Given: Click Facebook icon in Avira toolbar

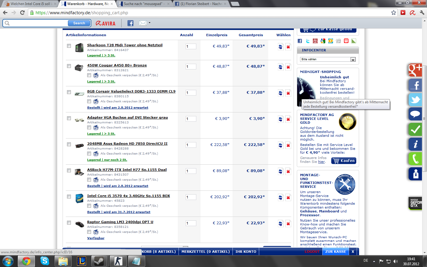Looking at the screenshot, I should [x=130, y=23].
